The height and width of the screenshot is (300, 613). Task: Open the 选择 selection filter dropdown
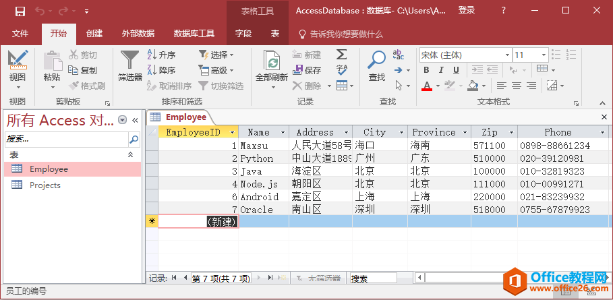click(x=216, y=55)
